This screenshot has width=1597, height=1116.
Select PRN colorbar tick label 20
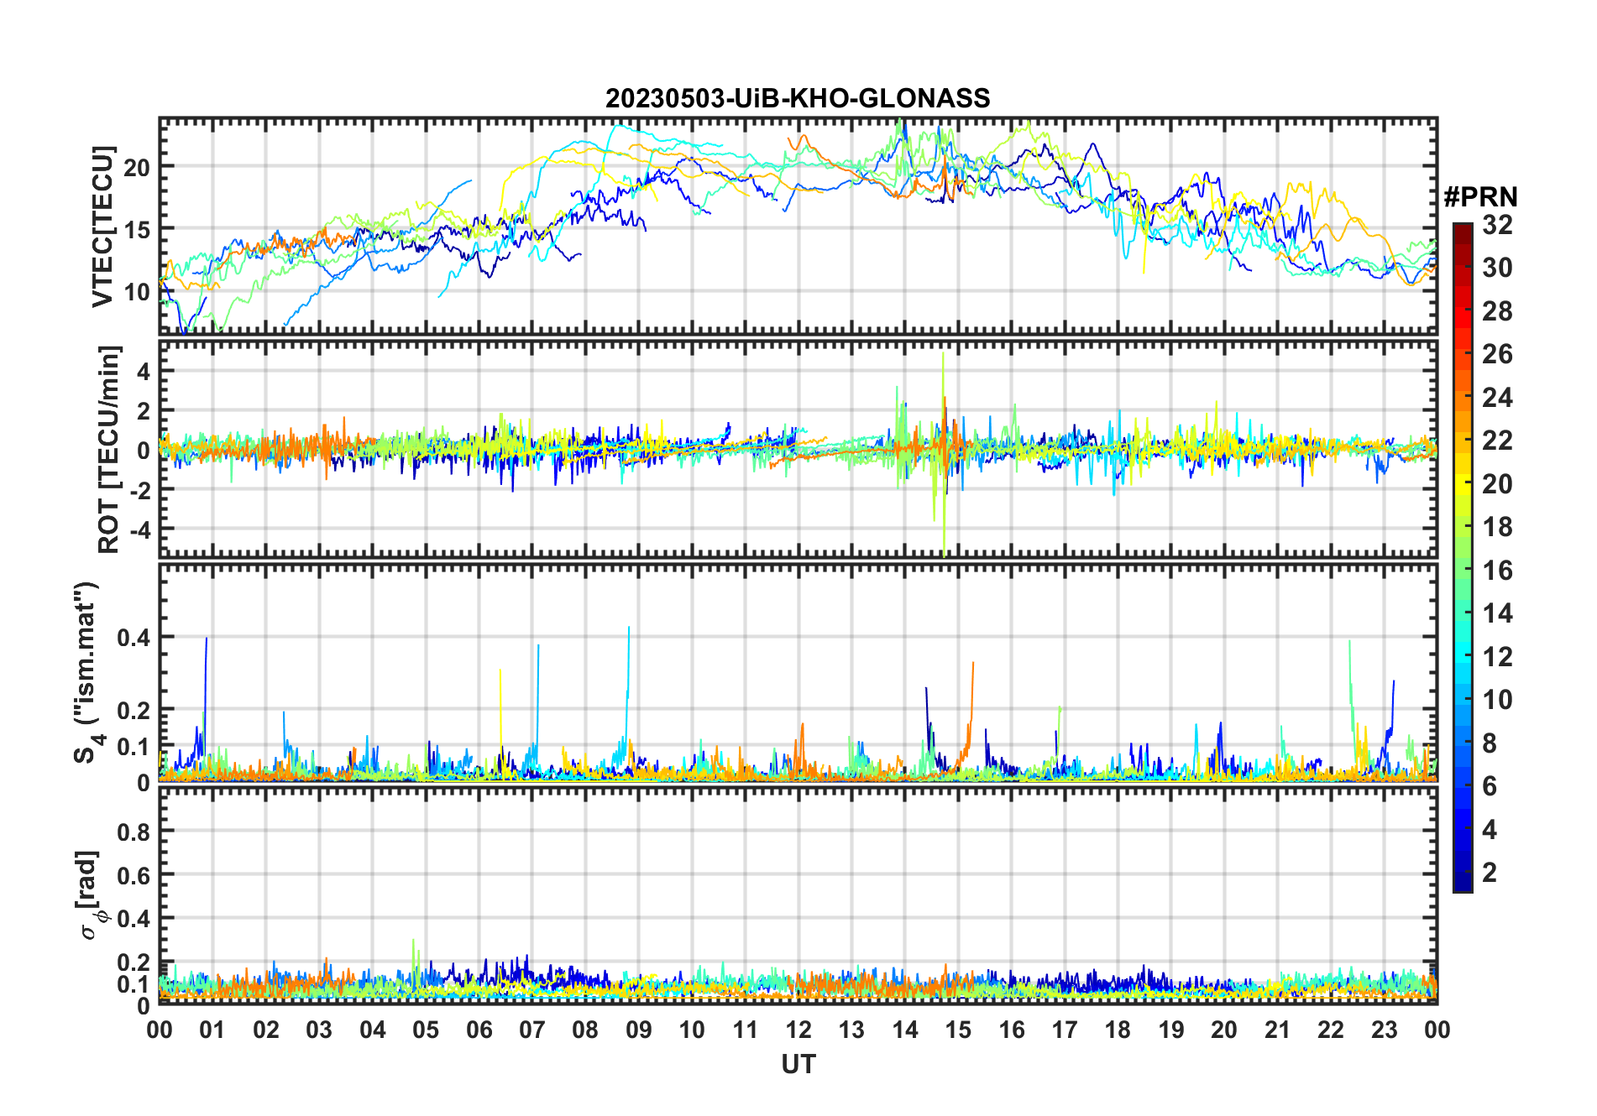tap(1497, 484)
